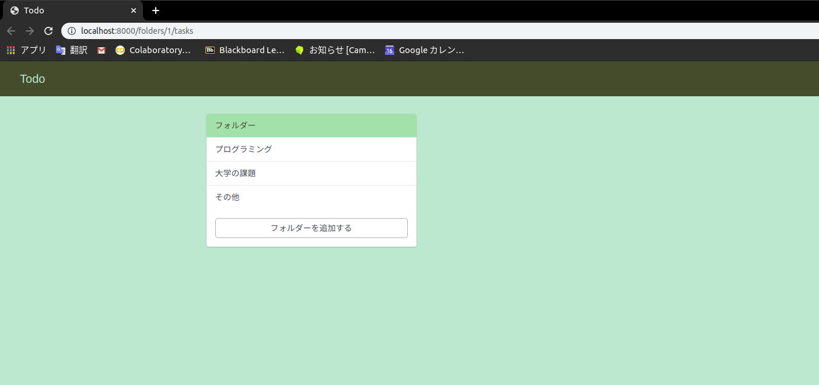Reload the current page

pos(48,31)
